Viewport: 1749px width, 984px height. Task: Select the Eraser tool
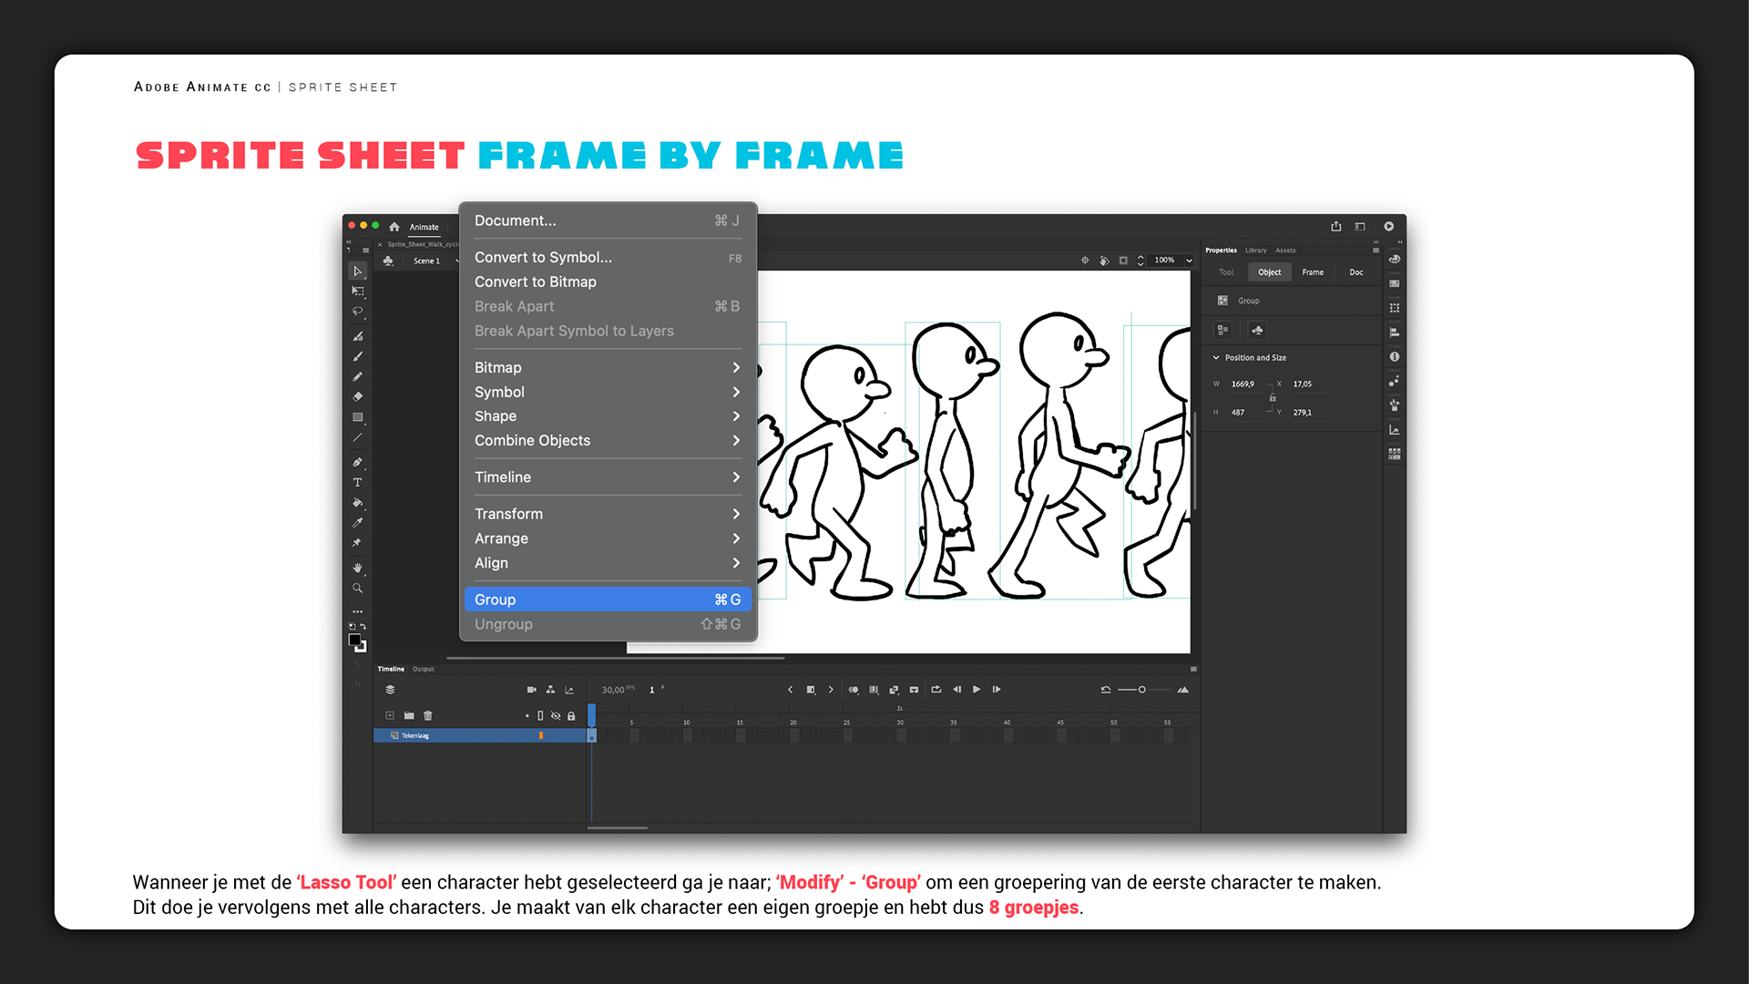pos(358,396)
